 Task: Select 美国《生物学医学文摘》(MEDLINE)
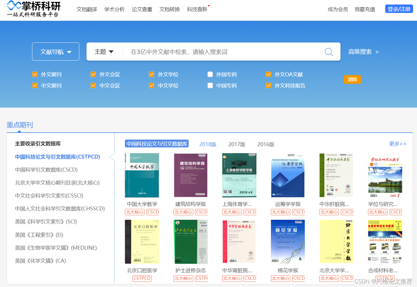click(x=56, y=248)
